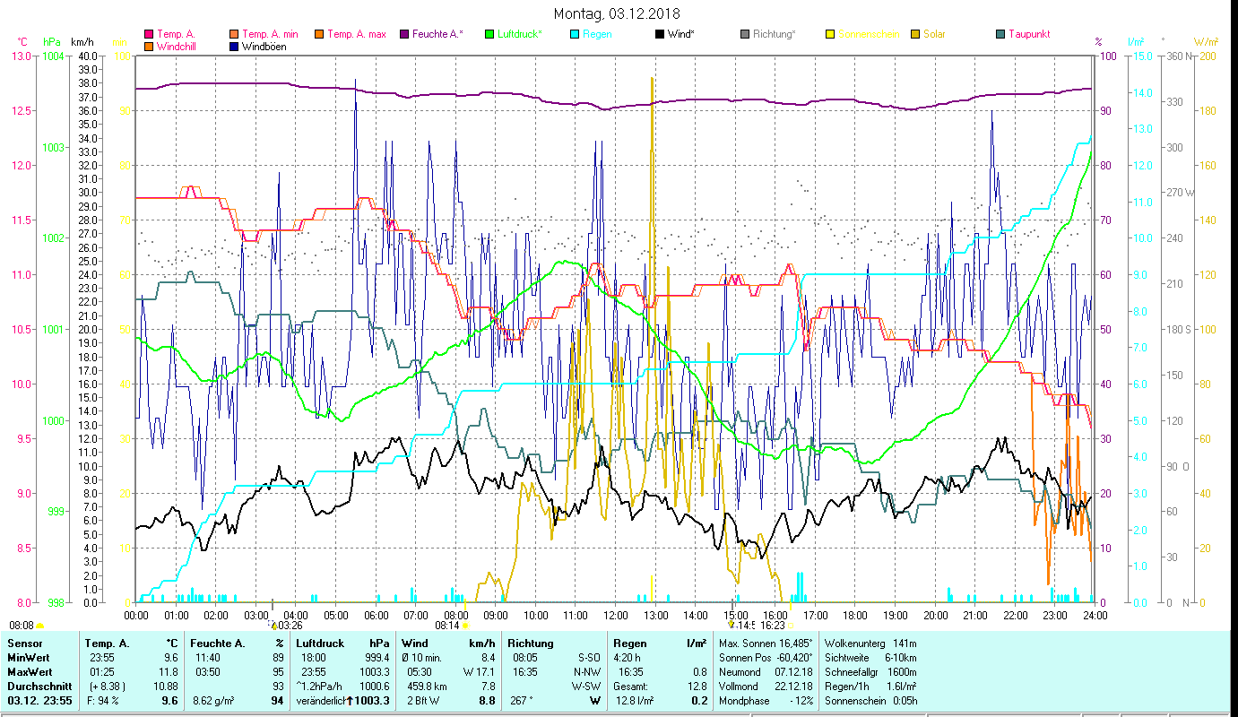Click the yellow Sonnenschein legend swatch
Image resolution: width=1238 pixels, height=717 pixels.
pyautogui.click(x=829, y=35)
